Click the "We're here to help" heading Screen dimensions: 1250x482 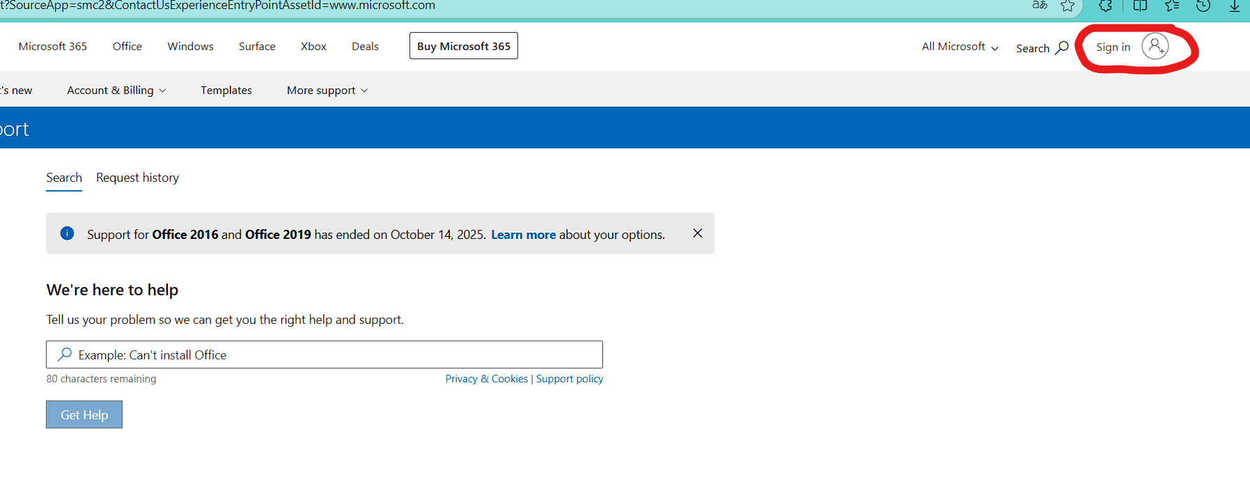(x=112, y=290)
